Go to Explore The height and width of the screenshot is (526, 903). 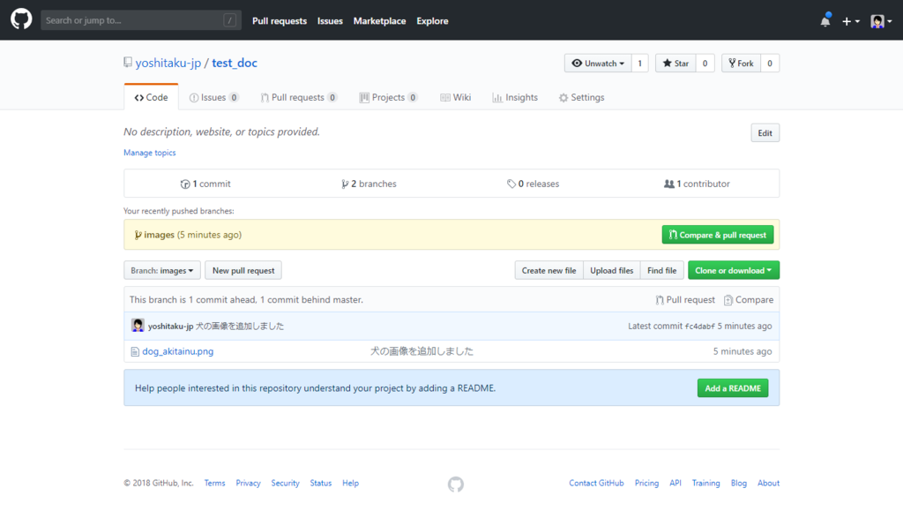(432, 21)
